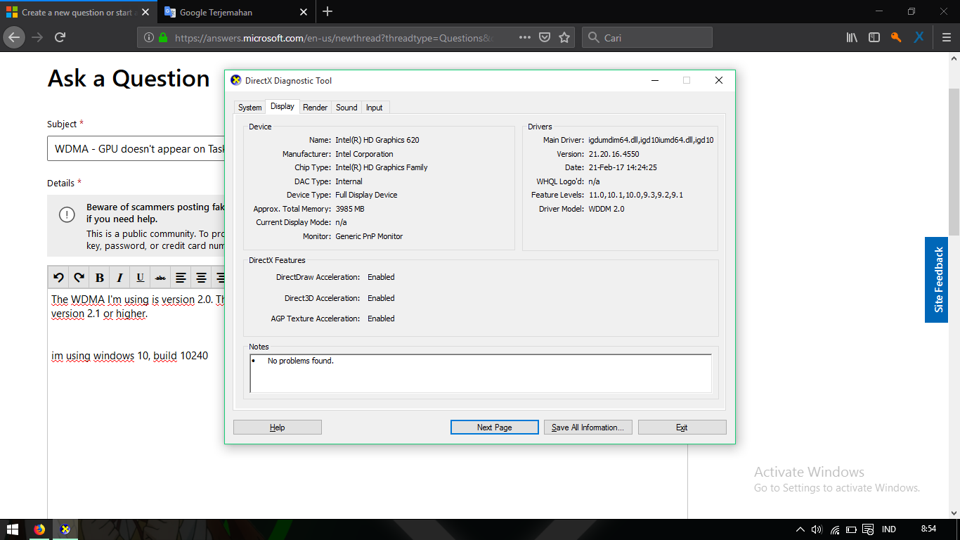Click the taskbar clock 8:54

tap(928, 529)
